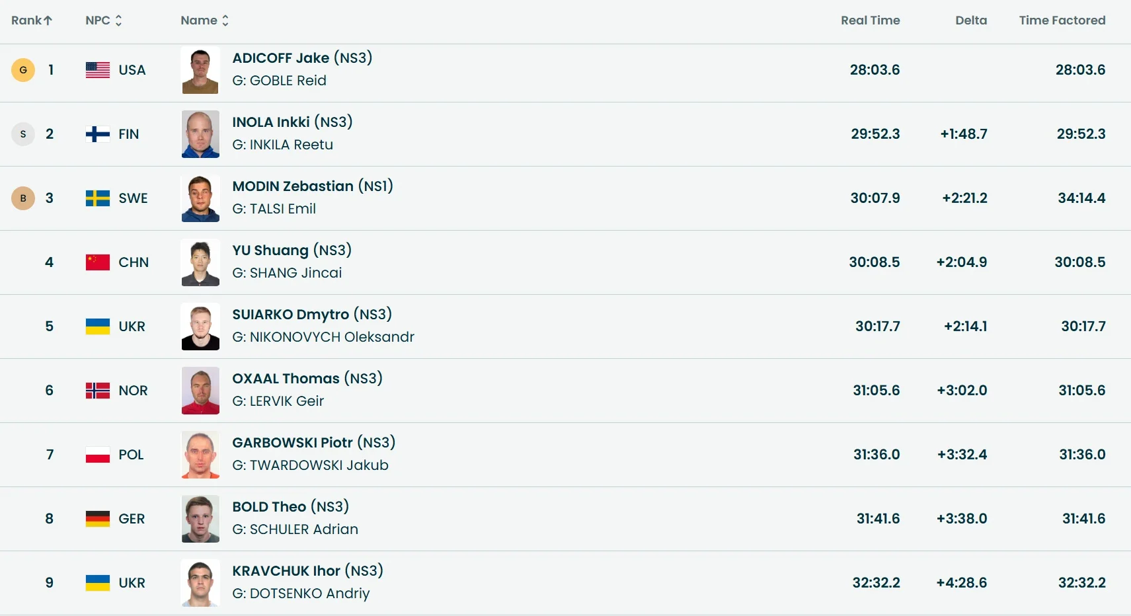The height and width of the screenshot is (616, 1131).
Task: Sort results by Name column
Action: [x=205, y=20]
